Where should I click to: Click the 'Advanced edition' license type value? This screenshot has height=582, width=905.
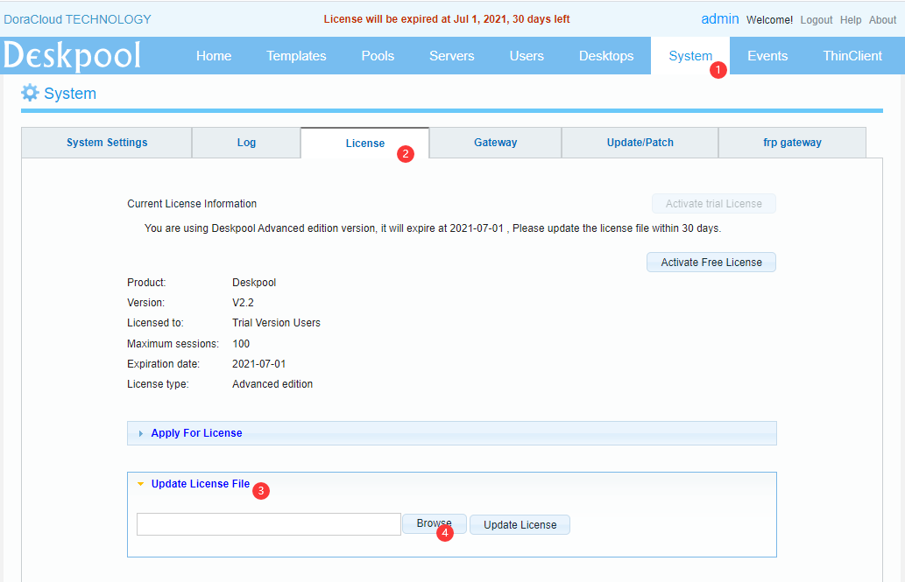point(272,384)
